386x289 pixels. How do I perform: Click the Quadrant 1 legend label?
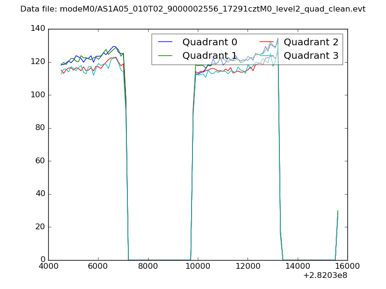pos(209,55)
